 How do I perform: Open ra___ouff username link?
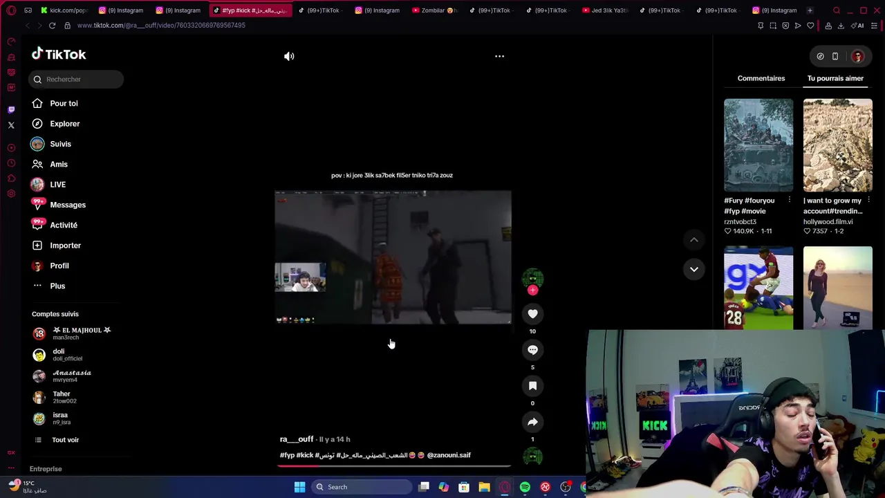coord(297,439)
